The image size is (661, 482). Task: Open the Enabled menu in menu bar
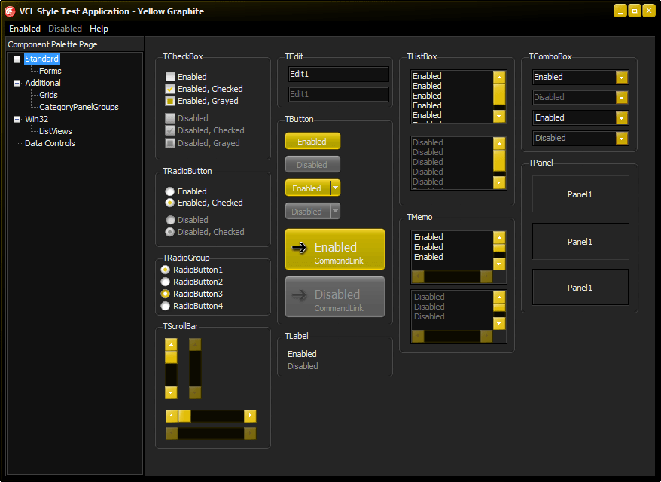[25, 29]
